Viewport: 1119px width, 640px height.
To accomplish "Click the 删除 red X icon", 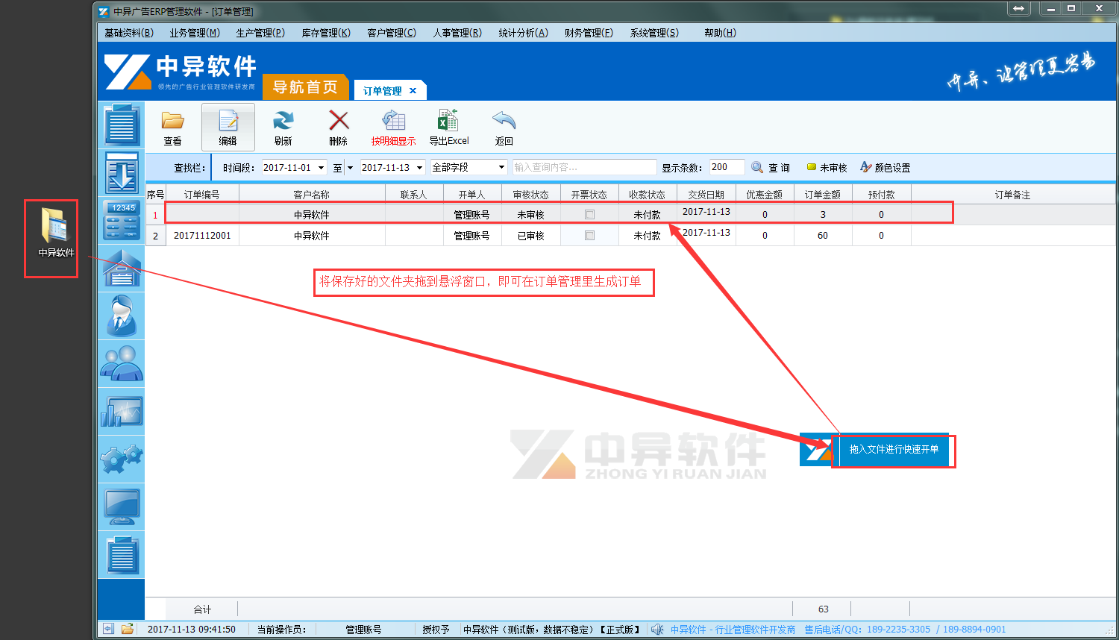I will coord(339,121).
